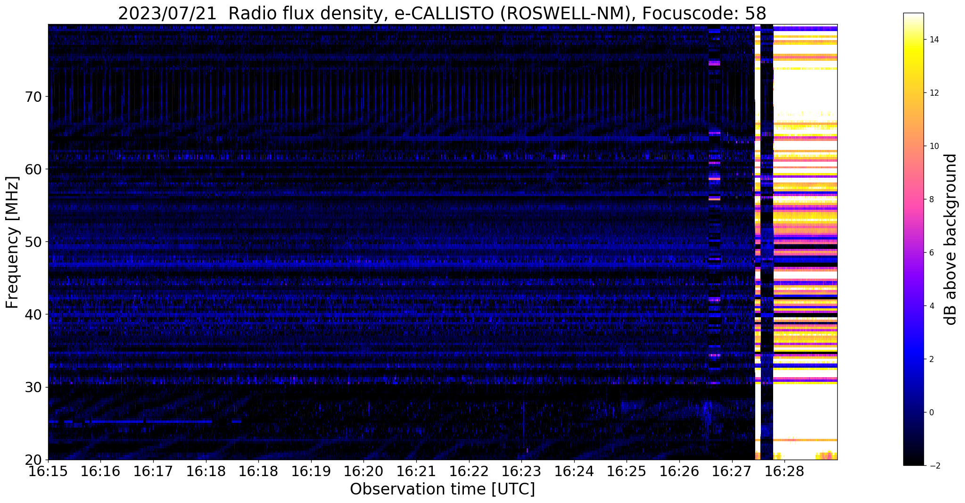The image size is (965, 503).
Task: Click the 16:21 time tick label
Action: tap(416, 471)
